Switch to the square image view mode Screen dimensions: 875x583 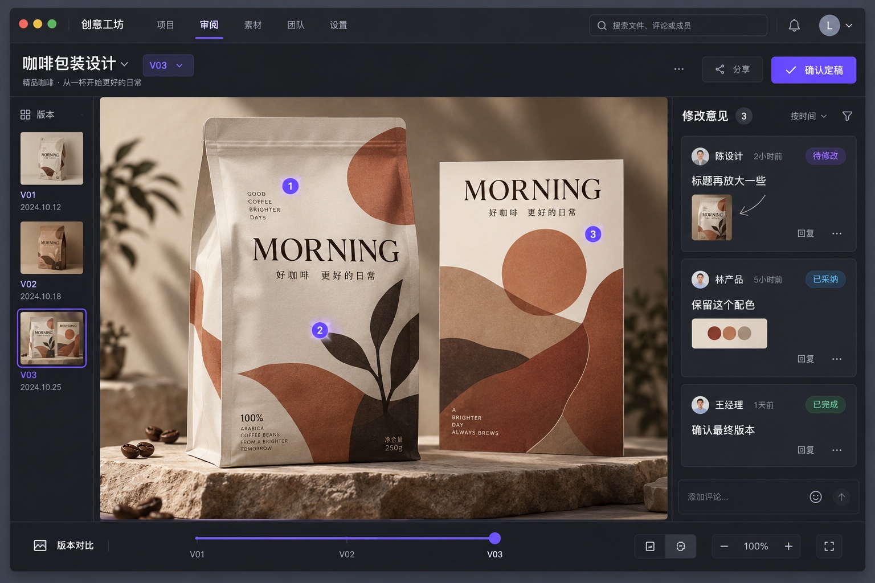pyautogui.click(x=650, y=547)
